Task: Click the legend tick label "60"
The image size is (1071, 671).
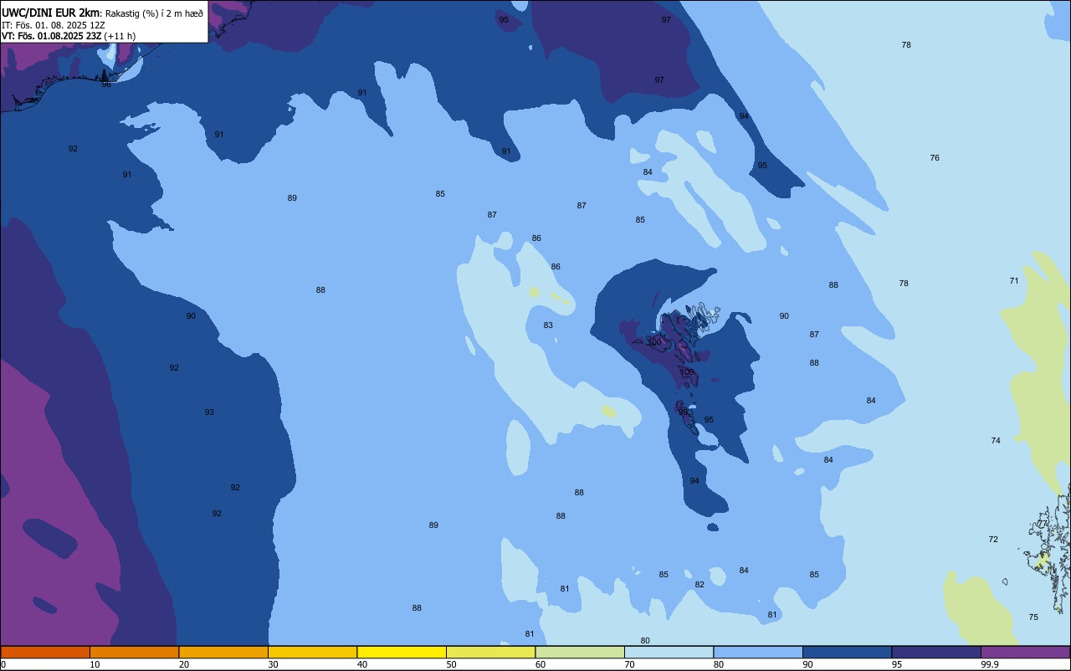Action: tap(541, 664)
